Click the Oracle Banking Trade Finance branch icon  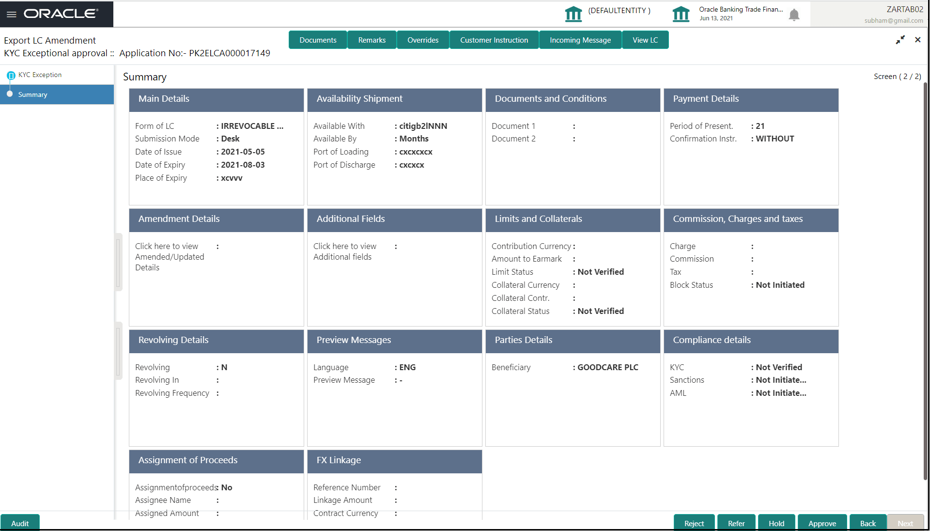[681, 14]
